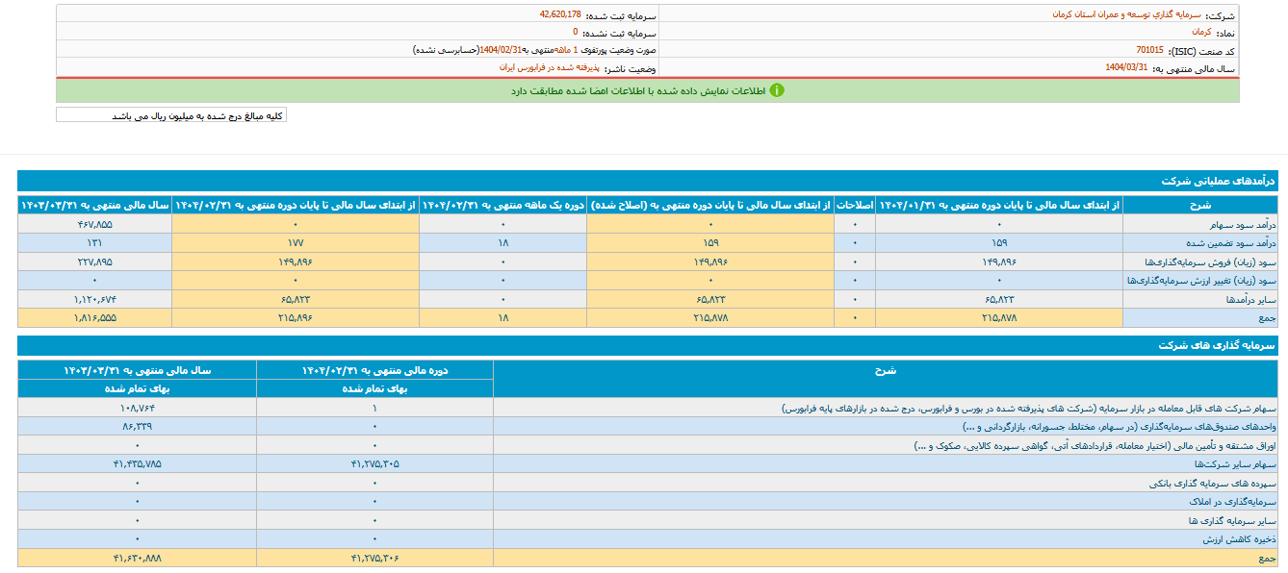This screenshot has width=1288, height=573.
Task: Click the million-rial amounts note box
Action: 171,116
